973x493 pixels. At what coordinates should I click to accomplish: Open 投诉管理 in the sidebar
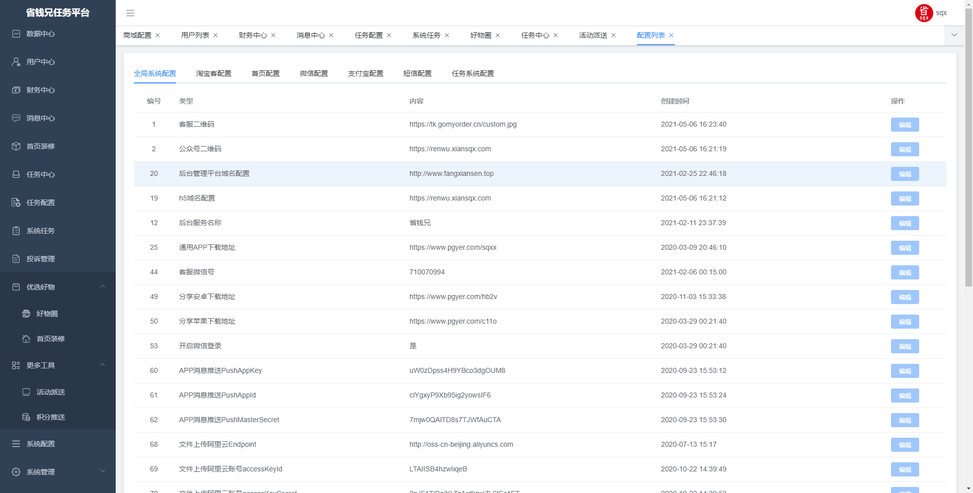[40, 259]
